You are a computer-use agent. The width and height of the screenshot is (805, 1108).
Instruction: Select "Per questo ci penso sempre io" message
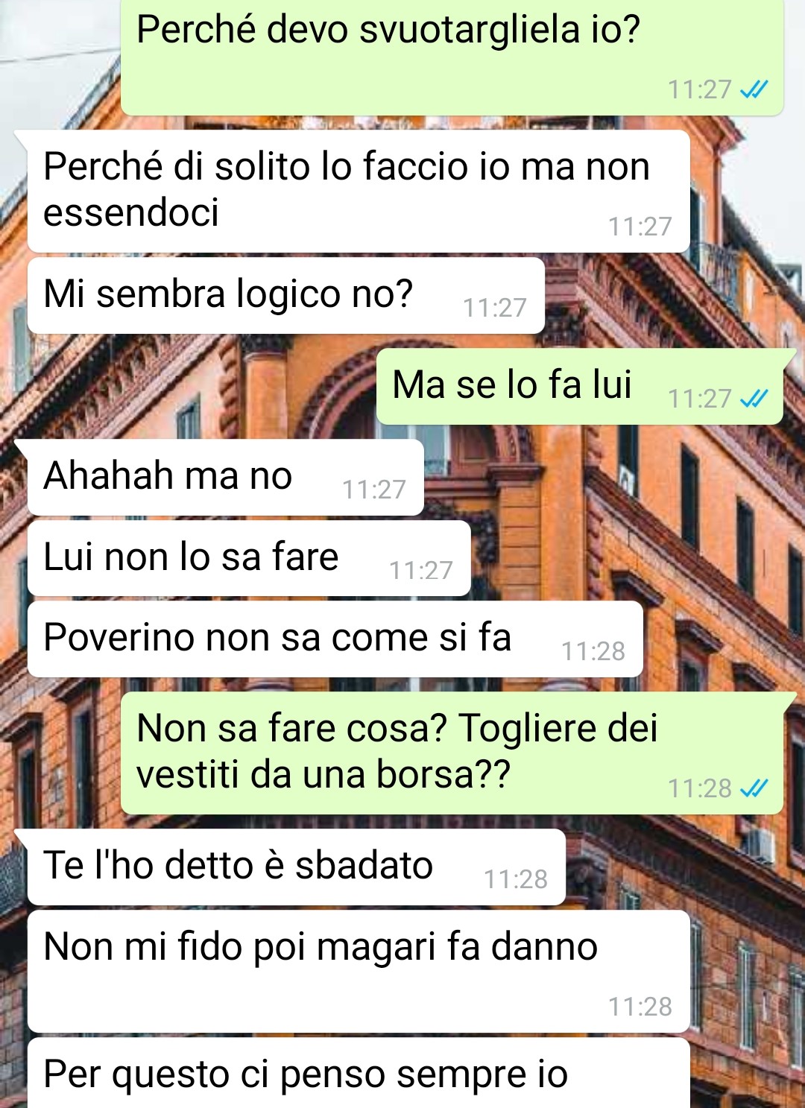point(359,1073)
